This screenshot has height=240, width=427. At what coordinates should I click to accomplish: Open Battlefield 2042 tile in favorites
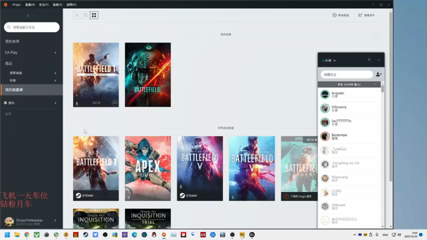point(148,75)
